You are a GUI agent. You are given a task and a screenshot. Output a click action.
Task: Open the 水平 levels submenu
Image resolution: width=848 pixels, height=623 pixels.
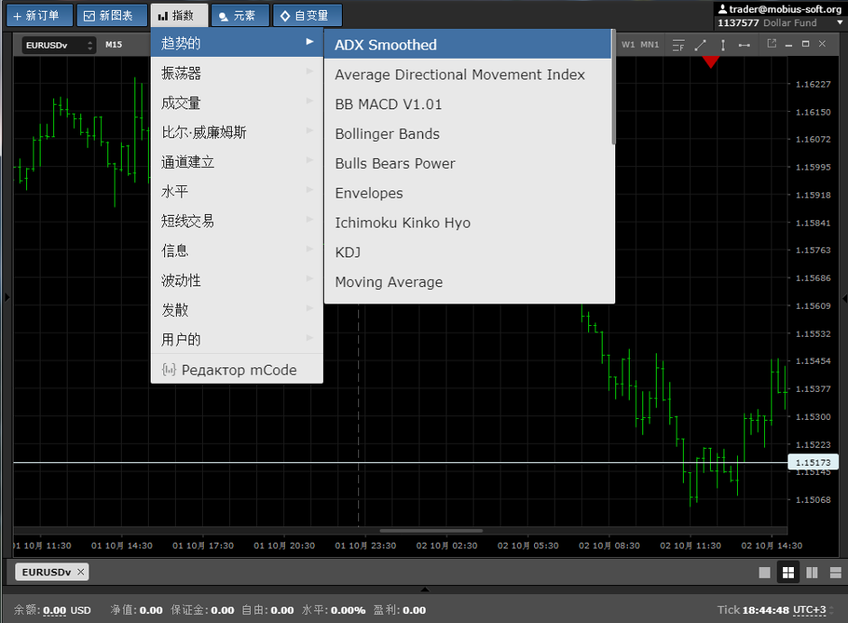[x=237, y=191]
